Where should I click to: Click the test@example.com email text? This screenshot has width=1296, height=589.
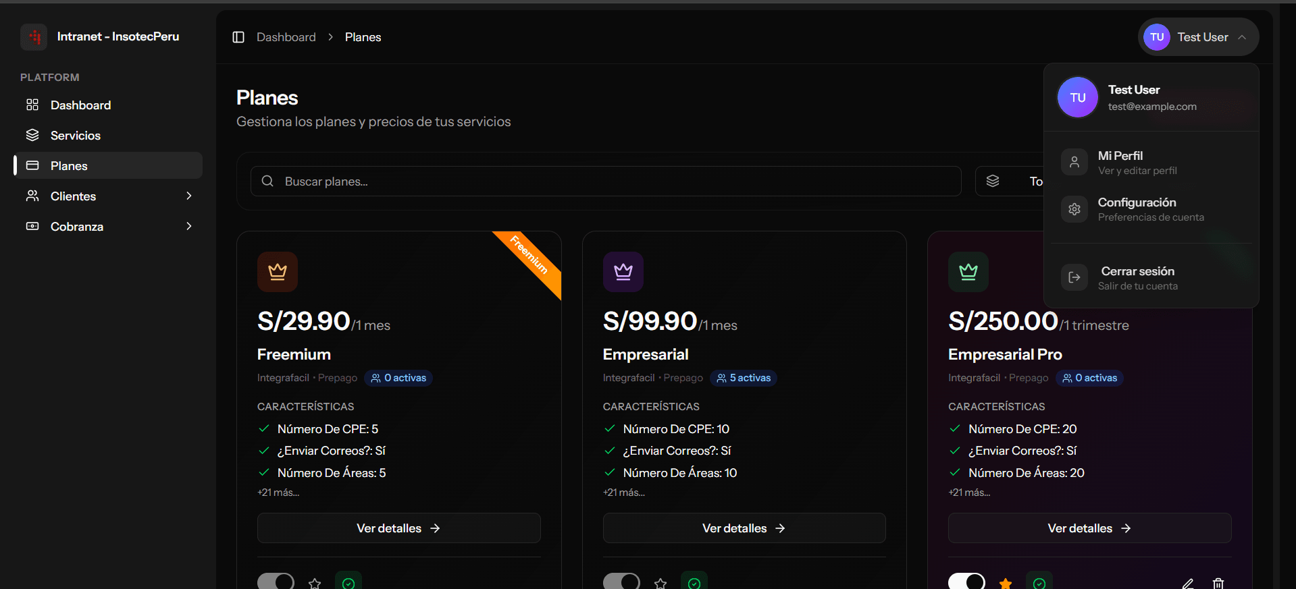pos(1152,107)
